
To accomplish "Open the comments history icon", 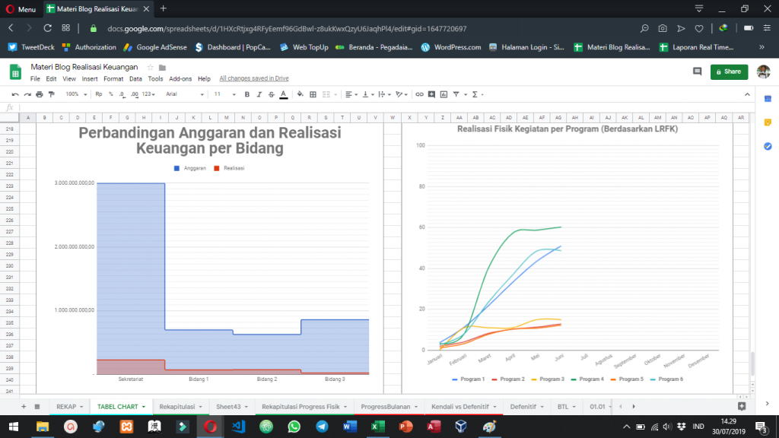I will pos(697,71).
